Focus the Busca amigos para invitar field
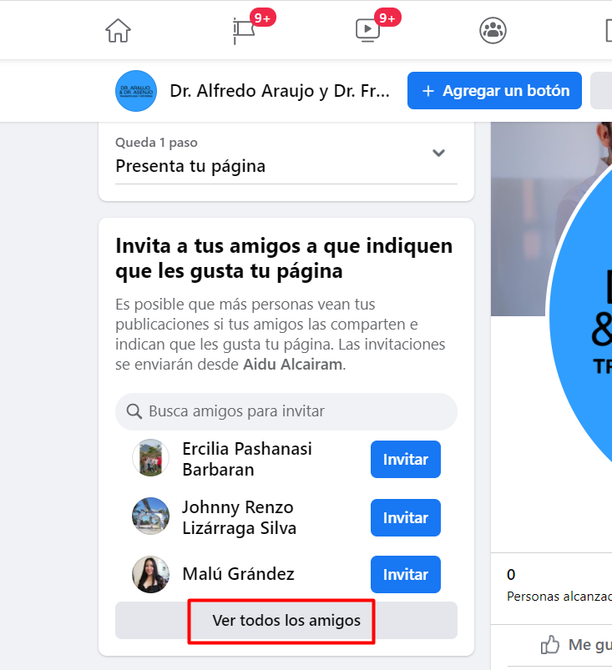 coord(286,411)
